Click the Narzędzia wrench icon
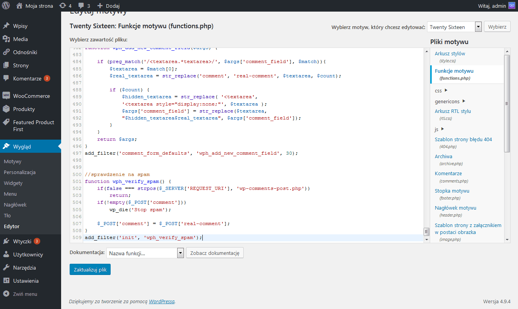Image resolution: width=518 pixels, height=309 pixels. pyautogui.click(x=6, y=268)
